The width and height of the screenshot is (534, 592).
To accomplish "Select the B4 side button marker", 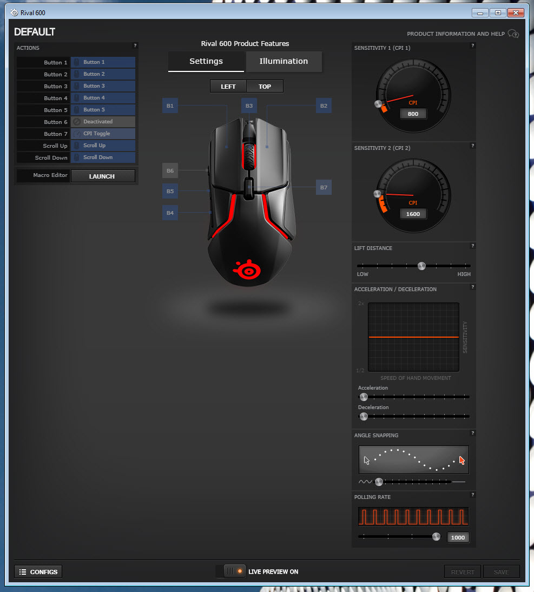I will 170,213.
